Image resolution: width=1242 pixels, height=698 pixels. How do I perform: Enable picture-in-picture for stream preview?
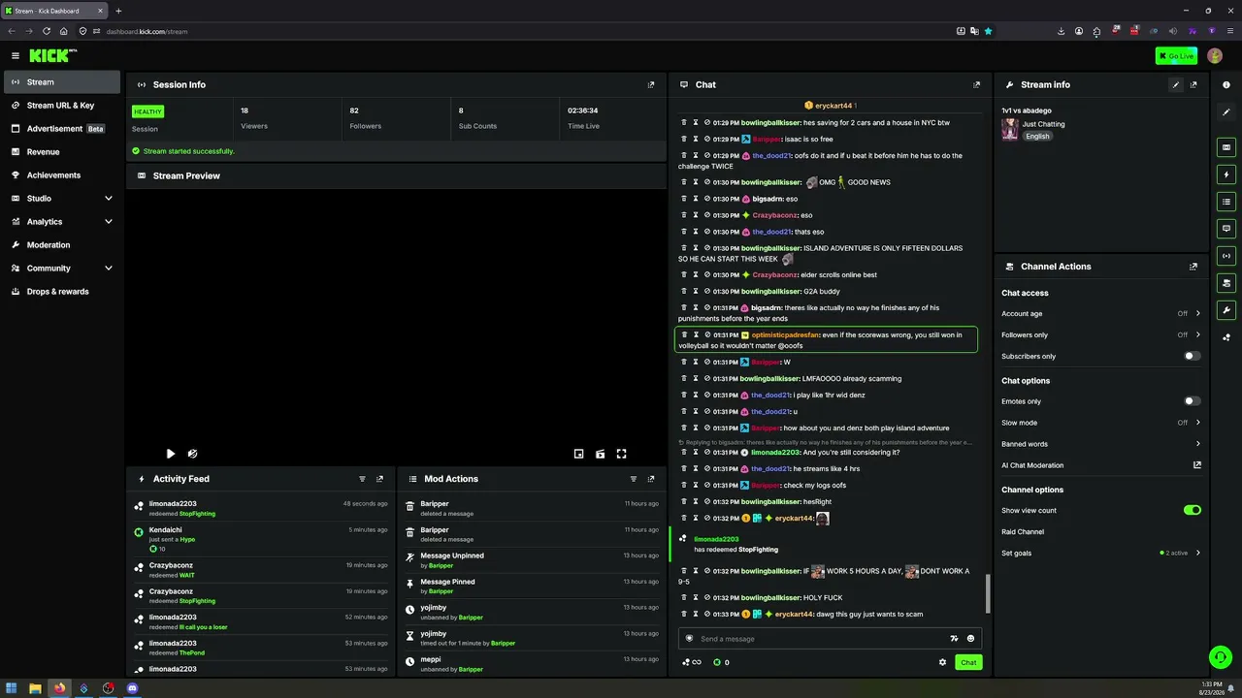(x=578, y=454)
